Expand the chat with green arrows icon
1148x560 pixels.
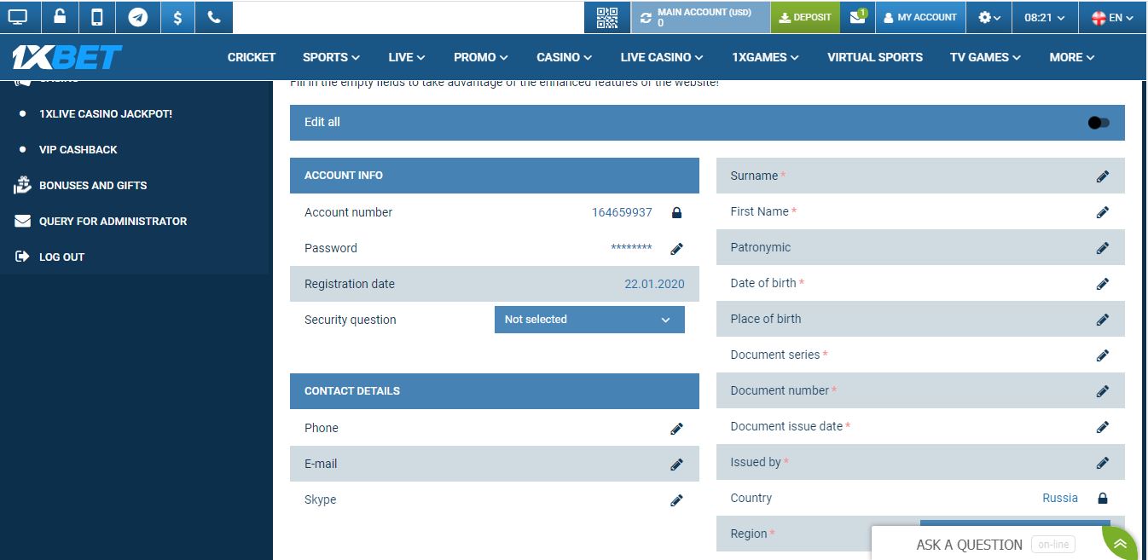1121,544
